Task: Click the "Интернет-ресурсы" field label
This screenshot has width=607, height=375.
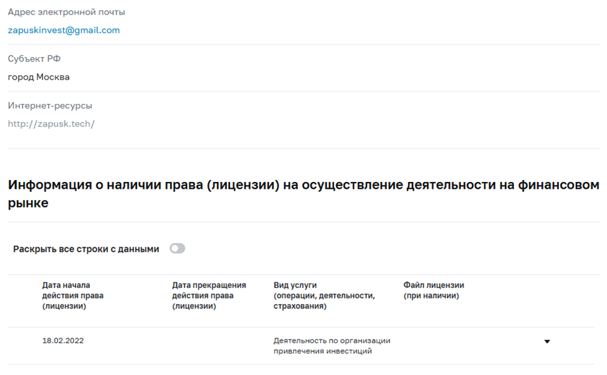Action: (x=49, y=105)
